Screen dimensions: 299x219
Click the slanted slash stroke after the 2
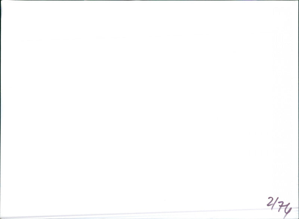point(275,203)
